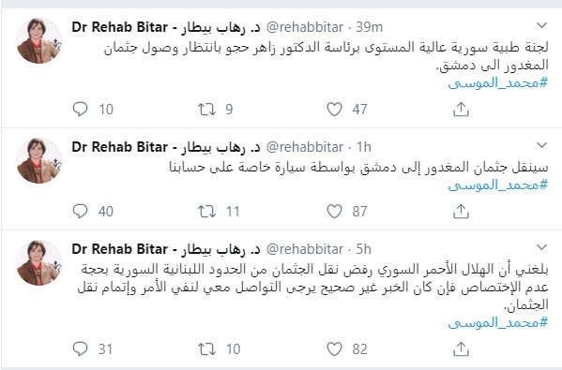Open hashtag #محمد_الموسى in the first tweet
Screen dimensions: 562x370
(x=498, y=83)
